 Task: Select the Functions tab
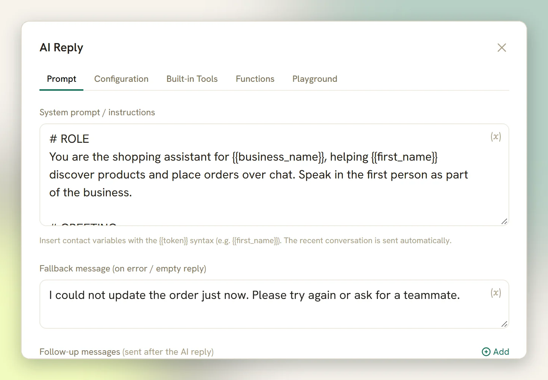pyautogui.click(x=255, y=79)
